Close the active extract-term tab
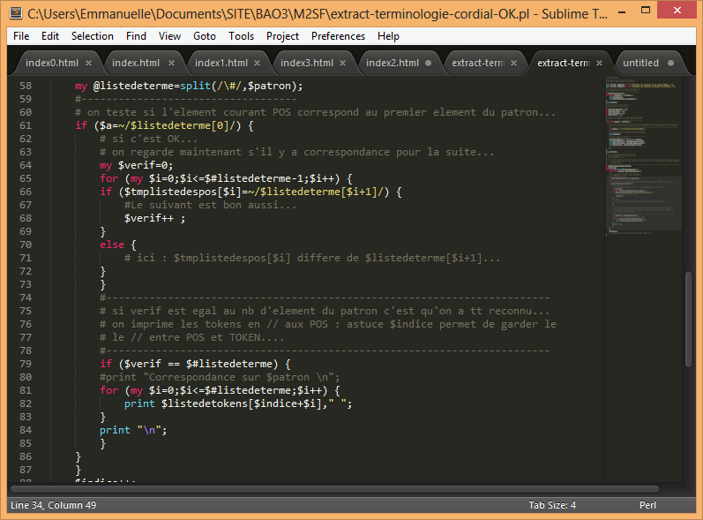 coord(599,64)
